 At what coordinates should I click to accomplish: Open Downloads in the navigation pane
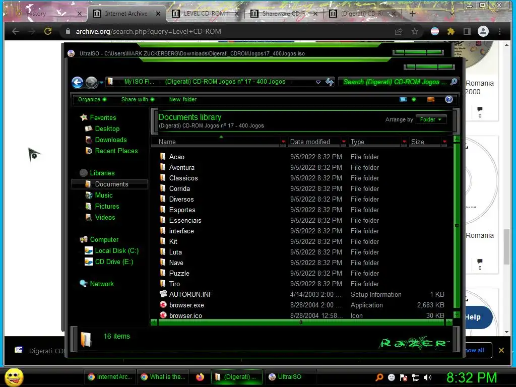pos(110,140)
